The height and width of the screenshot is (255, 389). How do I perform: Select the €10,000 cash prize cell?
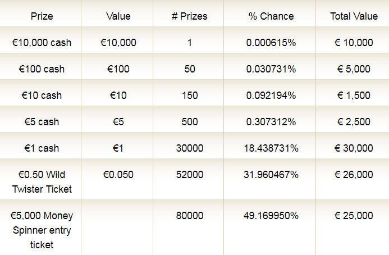[x=42, y=43]
